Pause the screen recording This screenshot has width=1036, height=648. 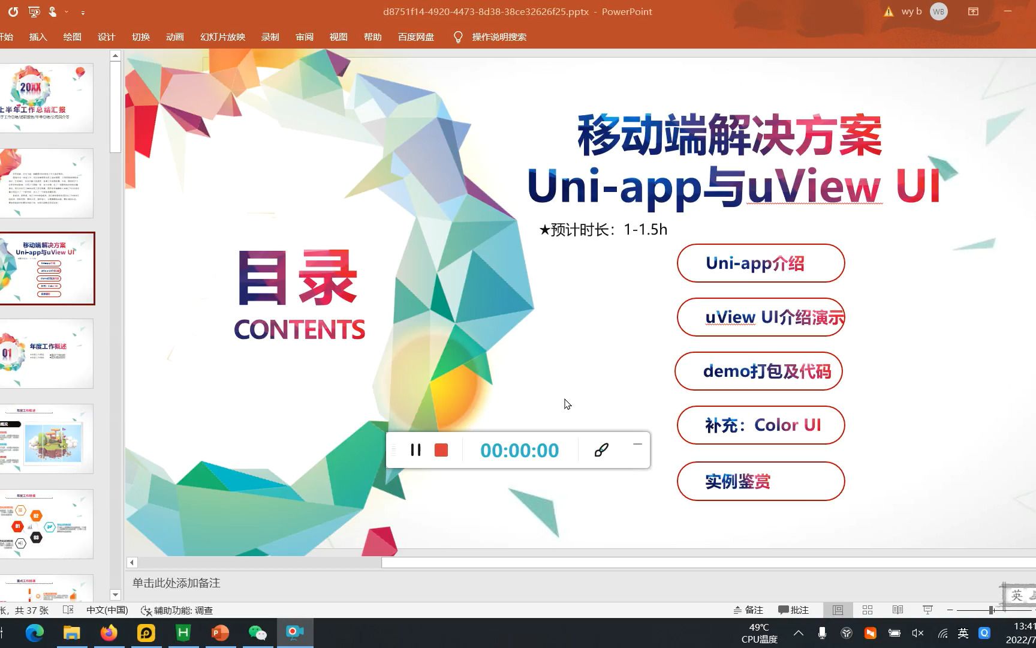tap(415, 450)
